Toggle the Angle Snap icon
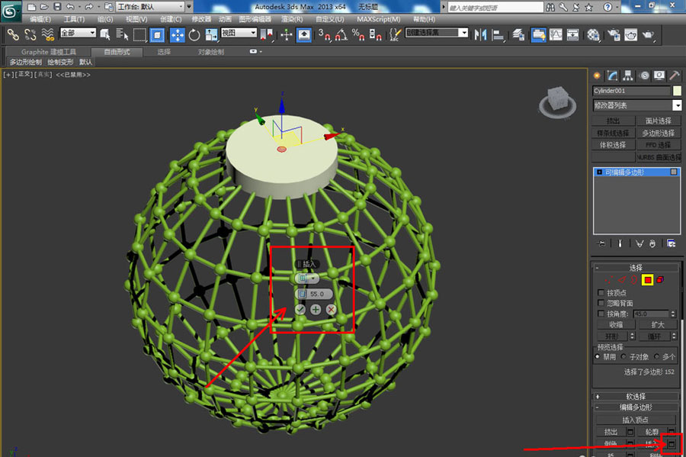Image resolution: width=686 pixels, height=457 pixels. (x=341, y=34)
